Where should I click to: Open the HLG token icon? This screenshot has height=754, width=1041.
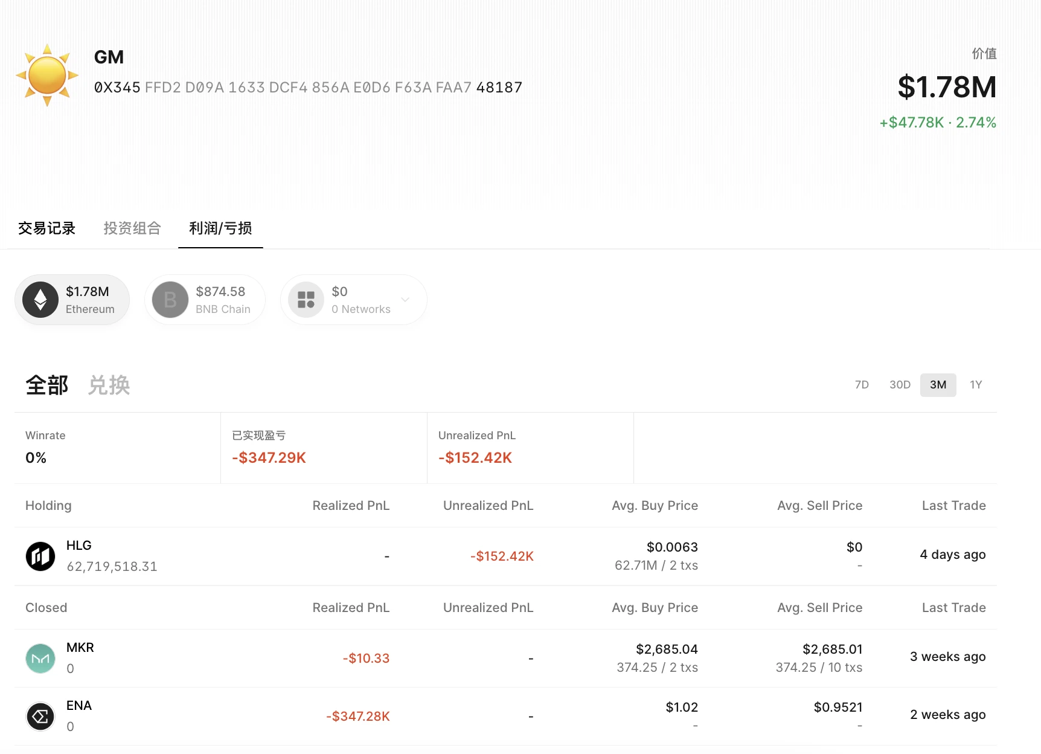pyautogui.click(x=40, y=556)
